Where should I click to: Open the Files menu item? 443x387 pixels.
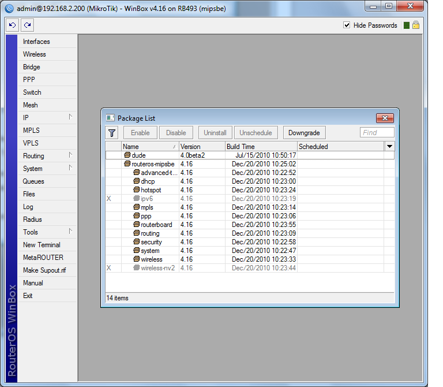(47, 194)
